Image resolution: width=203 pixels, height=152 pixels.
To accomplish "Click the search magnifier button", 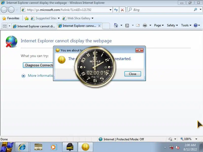I will pyautogui.click(x=195, y=10).
